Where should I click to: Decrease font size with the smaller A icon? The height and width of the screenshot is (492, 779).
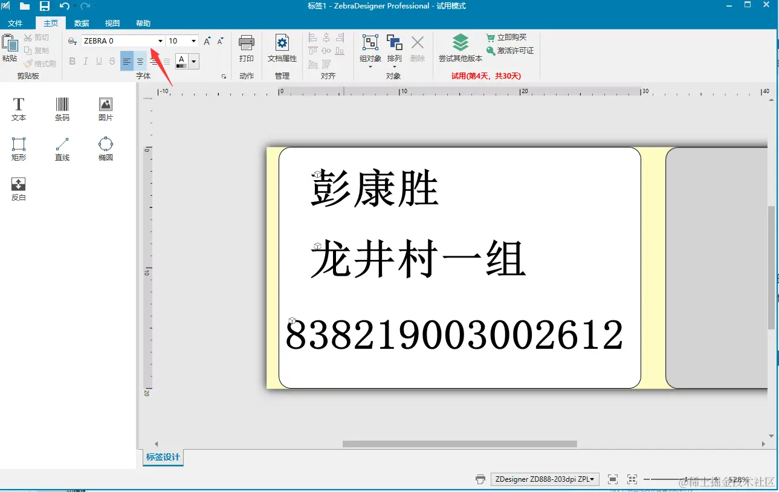pos(221,41)
